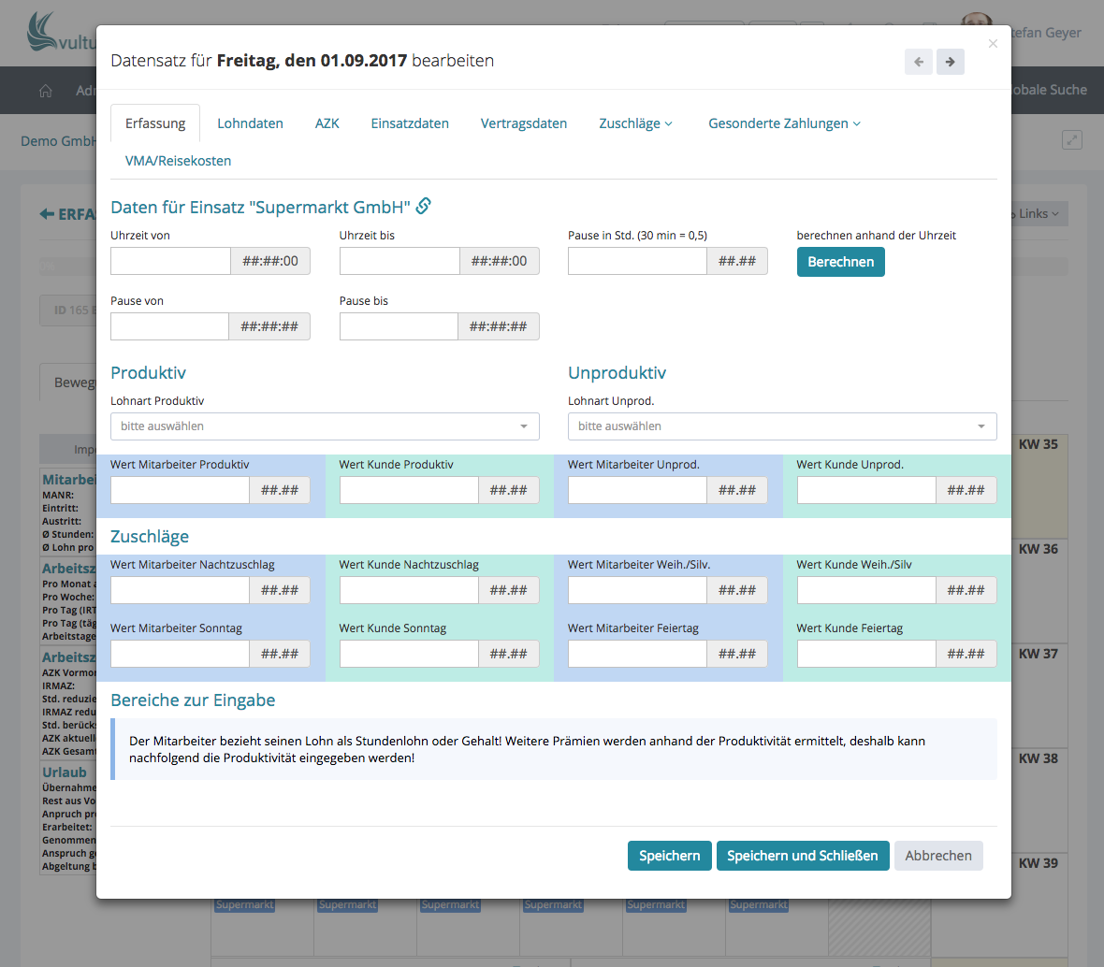The image size is (1104, 967).
Task: Click the link icon beside Supermarkt GmbH
Action: [x=424, y=207]
